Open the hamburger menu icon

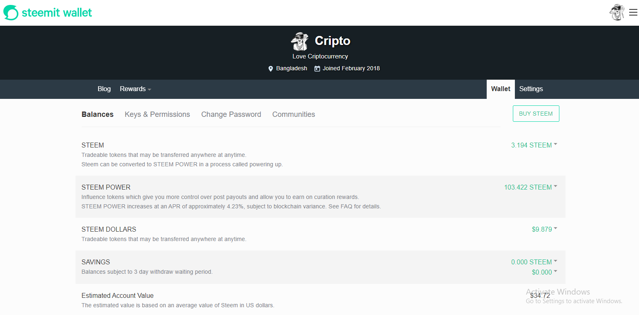coord(633,13)
